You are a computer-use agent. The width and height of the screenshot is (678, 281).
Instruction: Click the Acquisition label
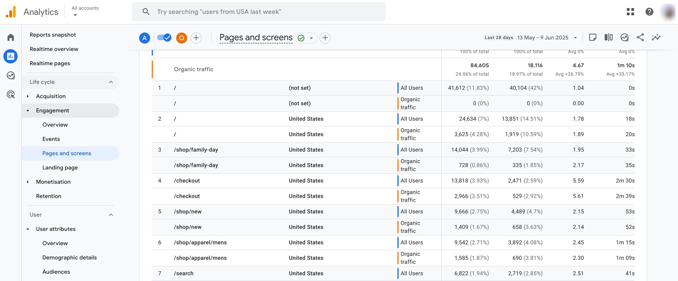[51, 96]
